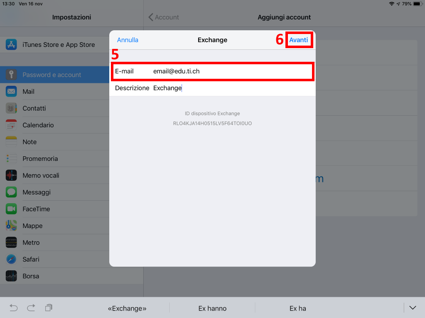Tap the Promemoria icon
The width and height of the screenshot is (425, 318).
[11, 158]
